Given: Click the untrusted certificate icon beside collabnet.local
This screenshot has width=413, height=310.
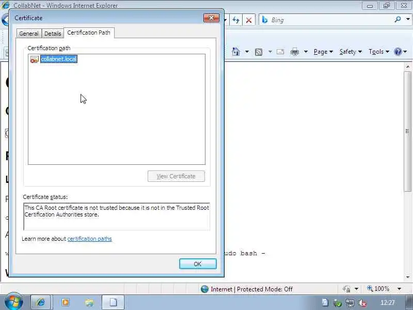Looking at the screenshot, I should (34, 59).
